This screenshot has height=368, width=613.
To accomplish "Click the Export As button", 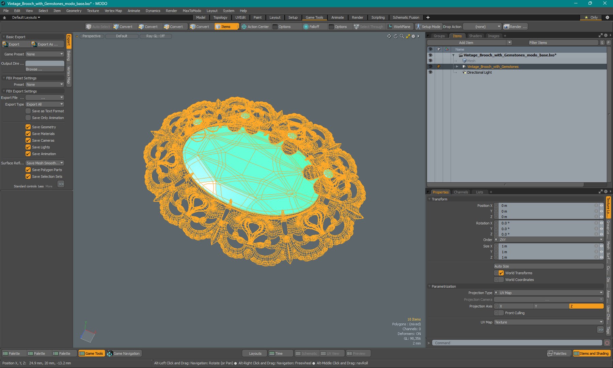I will pos(47,44).
